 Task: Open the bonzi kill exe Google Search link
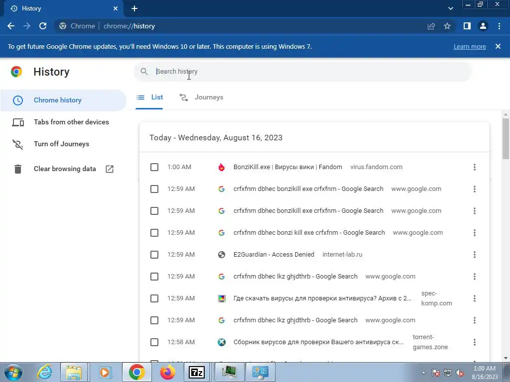pos(309,233)
